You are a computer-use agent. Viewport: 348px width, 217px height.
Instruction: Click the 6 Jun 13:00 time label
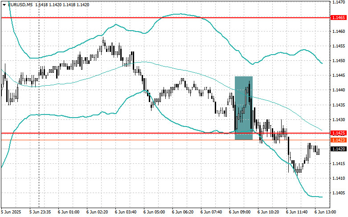325,212
